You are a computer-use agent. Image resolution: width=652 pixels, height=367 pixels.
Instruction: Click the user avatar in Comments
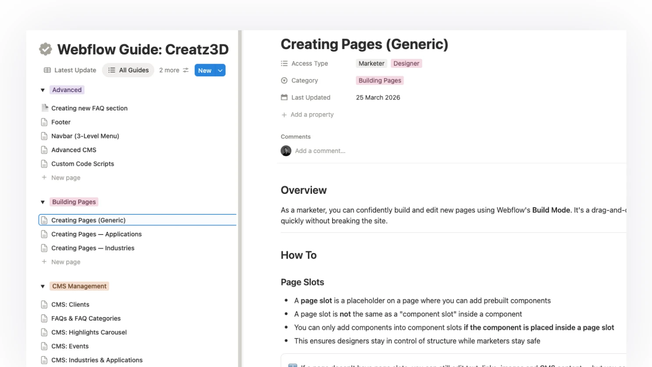click(x=286, y=151)
